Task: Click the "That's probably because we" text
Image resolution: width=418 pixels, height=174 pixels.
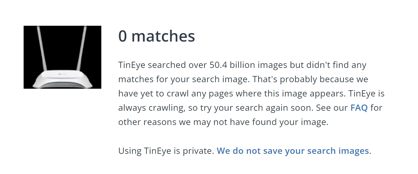Action: [x=310, y=79]
